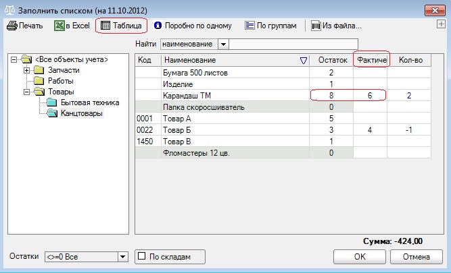Enable the По складам checkbox

tap(141, 256)
